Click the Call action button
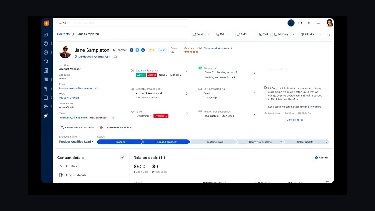Image resolution: width=375 pixels, height=211 pixels. [220, 34]
